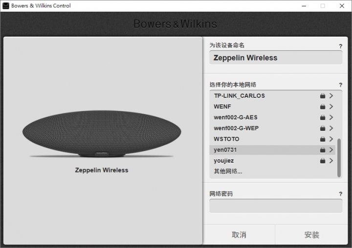Expand details arrow for wenf002-G-WEP
This screenshot has height=248, width=352.
point(331,128)
